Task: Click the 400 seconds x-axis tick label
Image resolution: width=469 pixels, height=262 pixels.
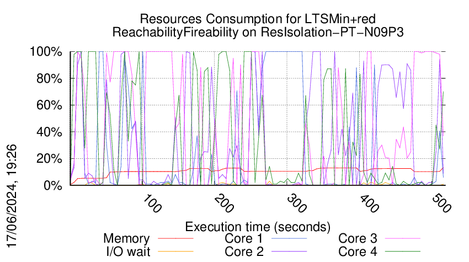Action: 369,204
